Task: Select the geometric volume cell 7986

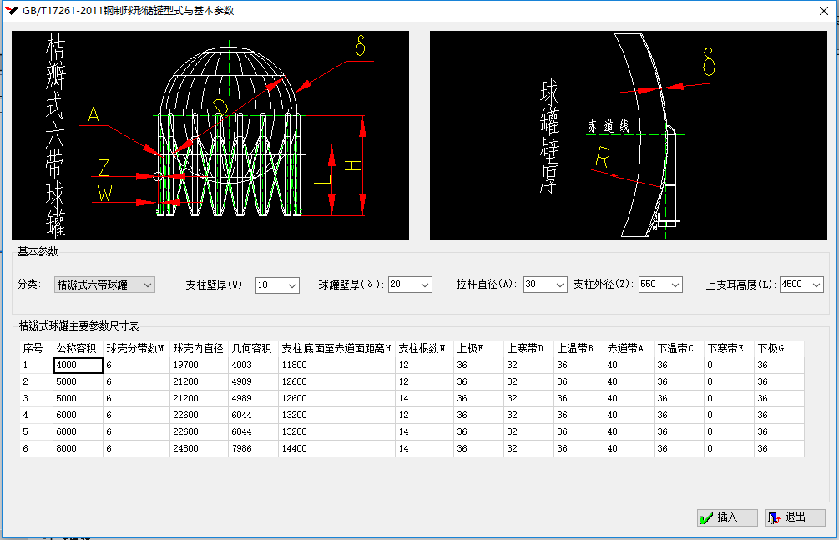Action: (x=252, y=448)
